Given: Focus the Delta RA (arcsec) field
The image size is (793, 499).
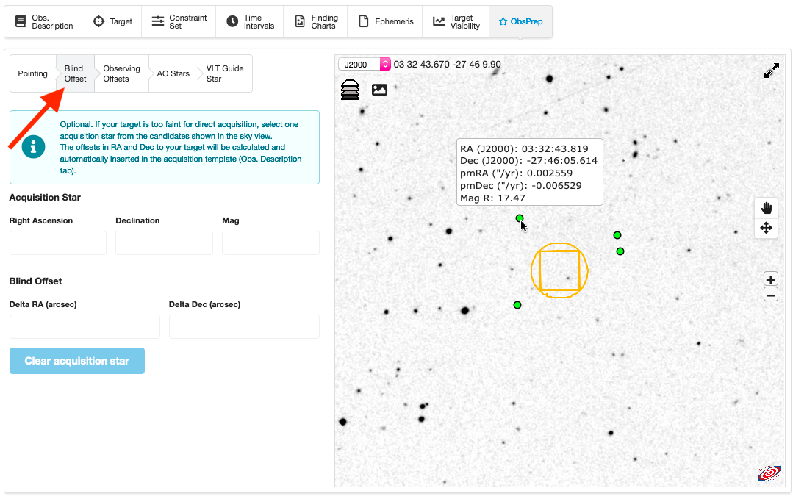Looking at the screenshot, I should pos(85,327).
